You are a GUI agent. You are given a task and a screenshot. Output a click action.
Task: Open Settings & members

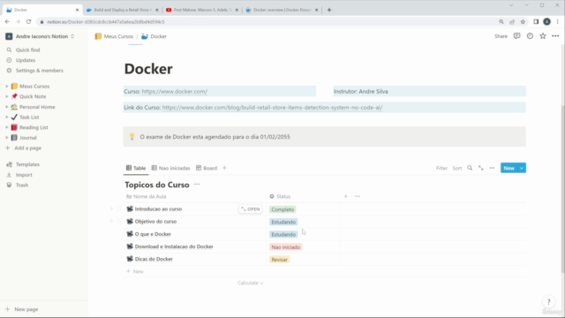(39, 71)
